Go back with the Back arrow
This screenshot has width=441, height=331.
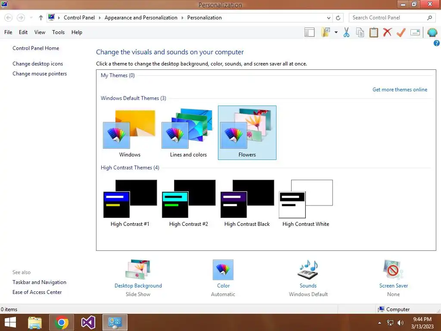pos(9,18)
